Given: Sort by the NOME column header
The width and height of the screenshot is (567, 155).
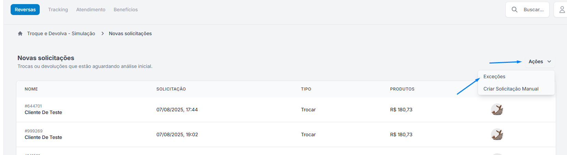Looking at the screenshot, I should pos(31,89).
